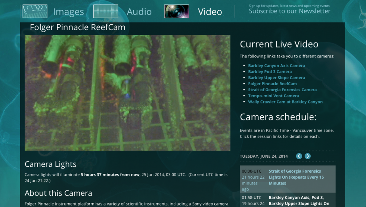Click the '01:58-UTC' schedule time

[x=251, y=198]
